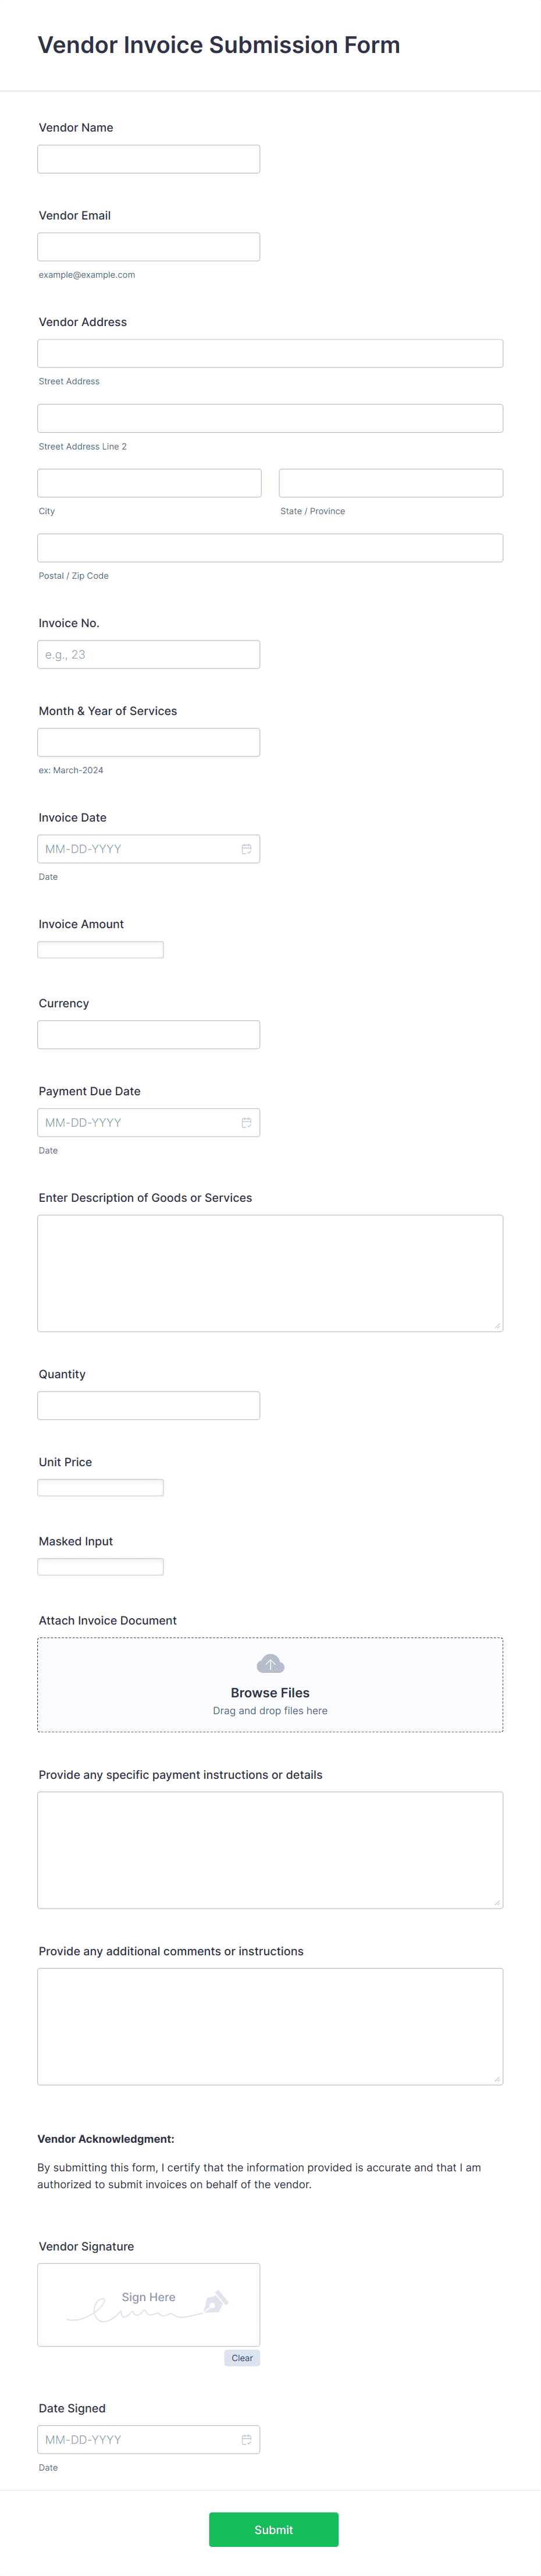
Task: Select the Invoice No. field
Action: [148, 654]
